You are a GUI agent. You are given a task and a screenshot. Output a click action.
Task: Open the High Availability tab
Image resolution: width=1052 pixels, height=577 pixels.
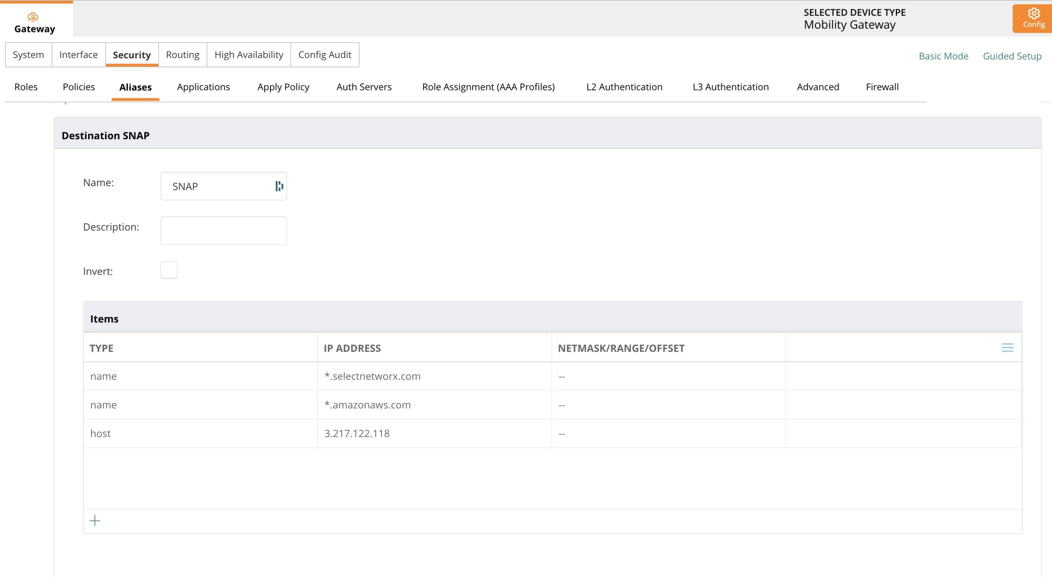pyautogui.click(x=249, y=55)
